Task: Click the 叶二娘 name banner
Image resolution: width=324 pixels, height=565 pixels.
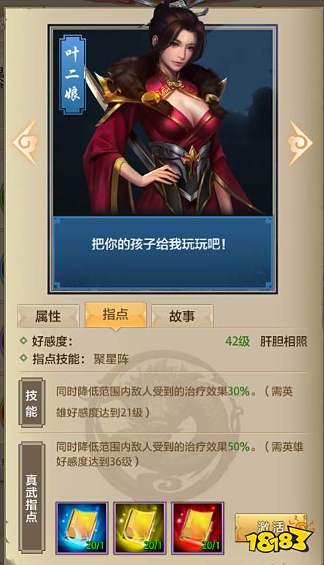Action: pos(72,74)
